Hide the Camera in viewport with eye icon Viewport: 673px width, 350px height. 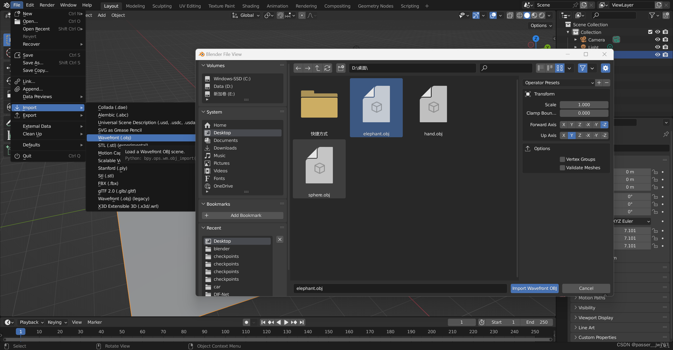(657, 40)
